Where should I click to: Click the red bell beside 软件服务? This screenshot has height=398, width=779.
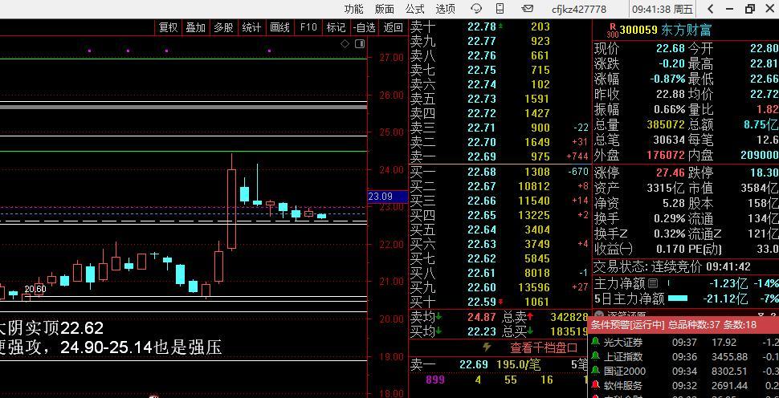click(x=594, y=385)
